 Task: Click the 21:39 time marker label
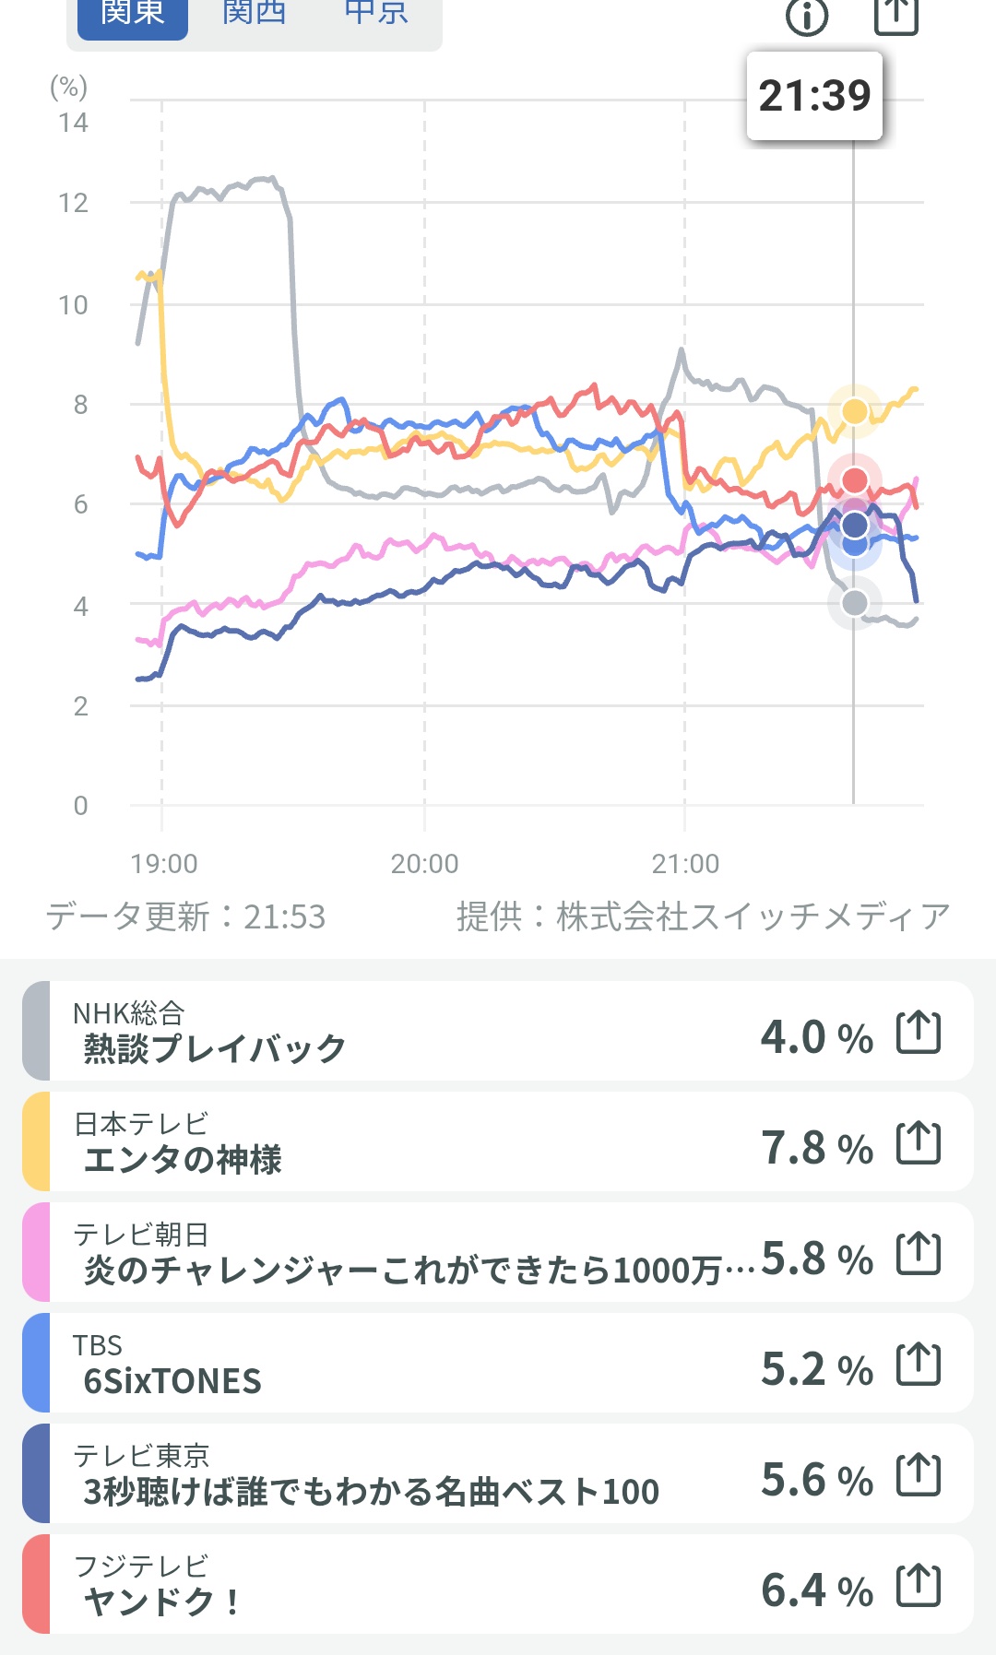pos(814,96)
